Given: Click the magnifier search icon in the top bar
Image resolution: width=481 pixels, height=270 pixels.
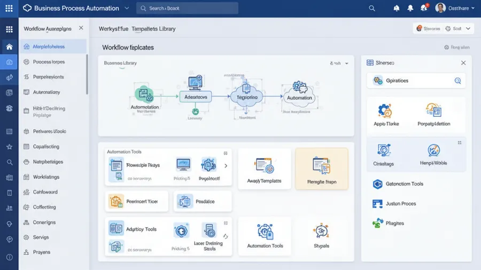Looking at the screenshot, I should tap(372, 8).
